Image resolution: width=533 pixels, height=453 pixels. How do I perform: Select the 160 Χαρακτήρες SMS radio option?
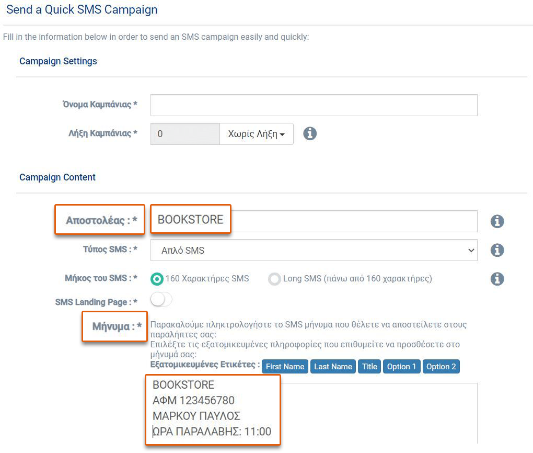pyautogui.click(x=156, y=279)
